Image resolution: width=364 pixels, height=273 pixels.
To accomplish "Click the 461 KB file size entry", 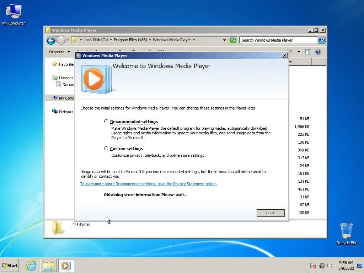I will (304, 189).
